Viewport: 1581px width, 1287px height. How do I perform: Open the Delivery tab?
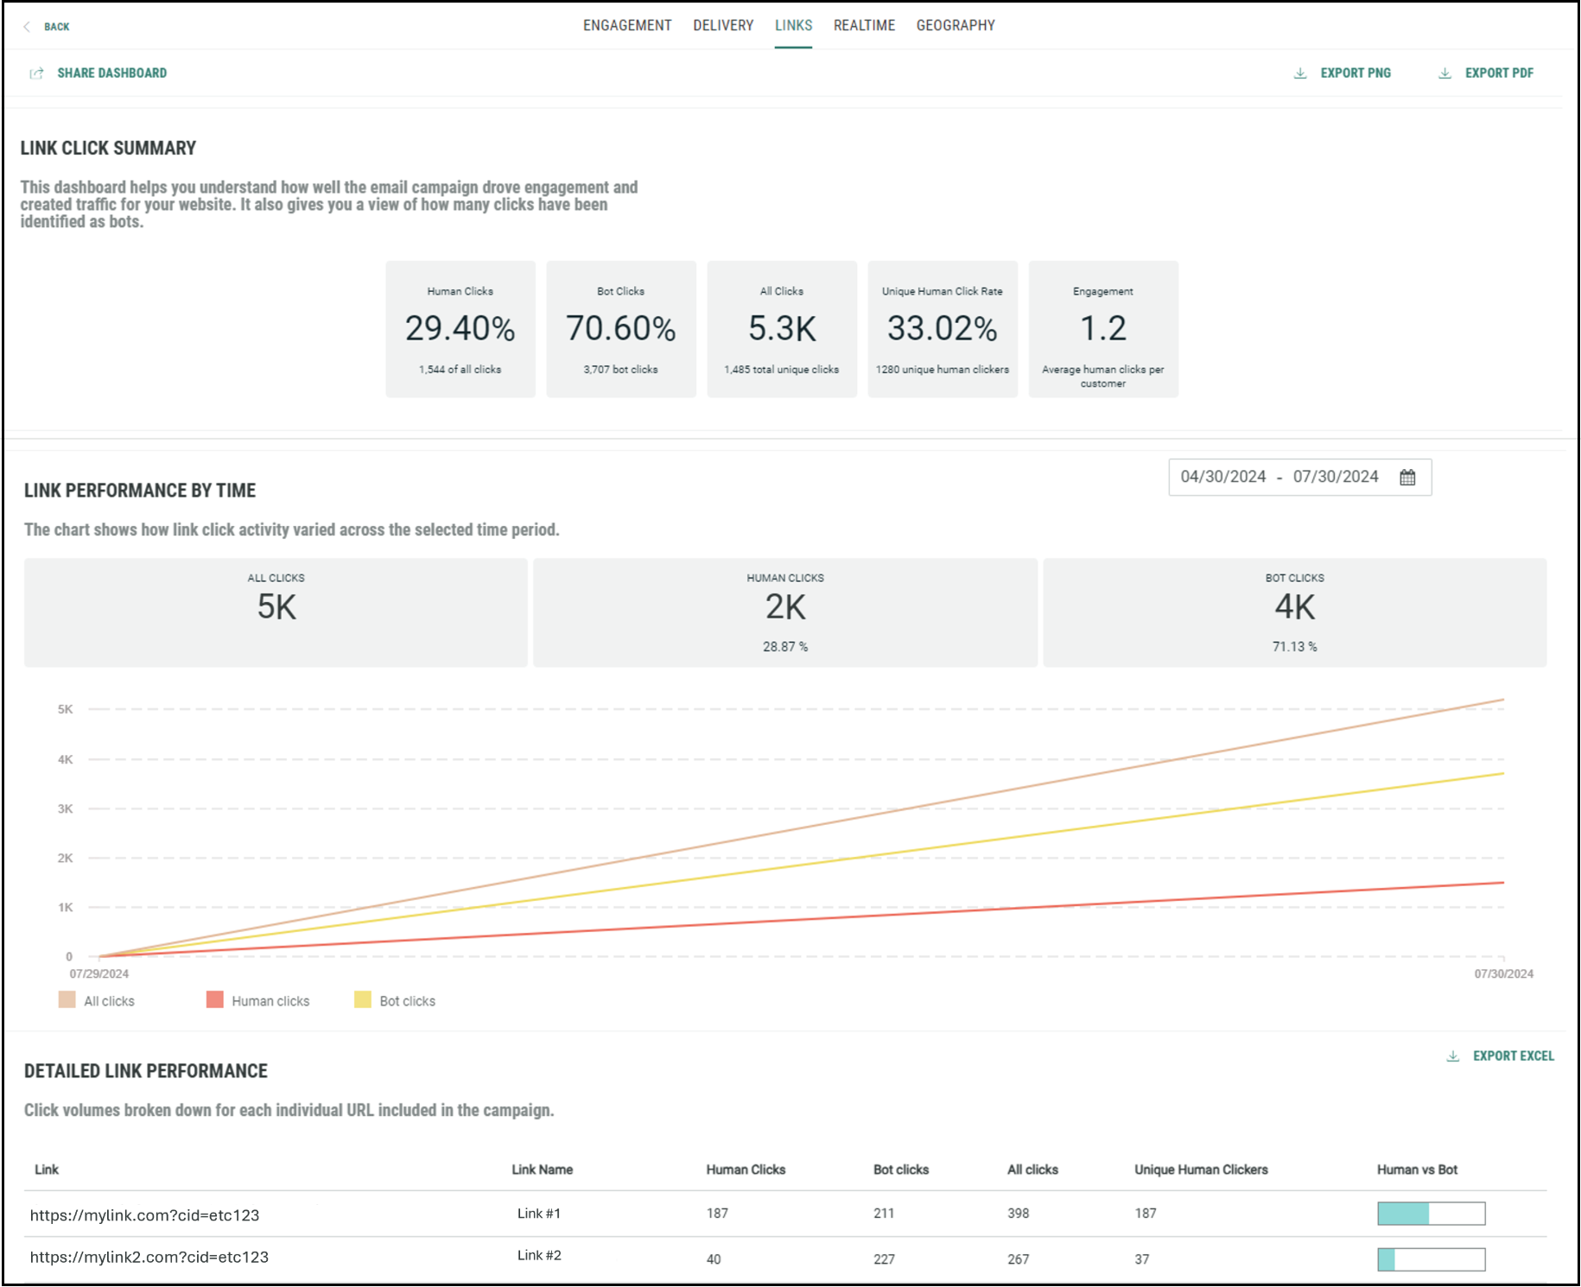click(723, 26)
